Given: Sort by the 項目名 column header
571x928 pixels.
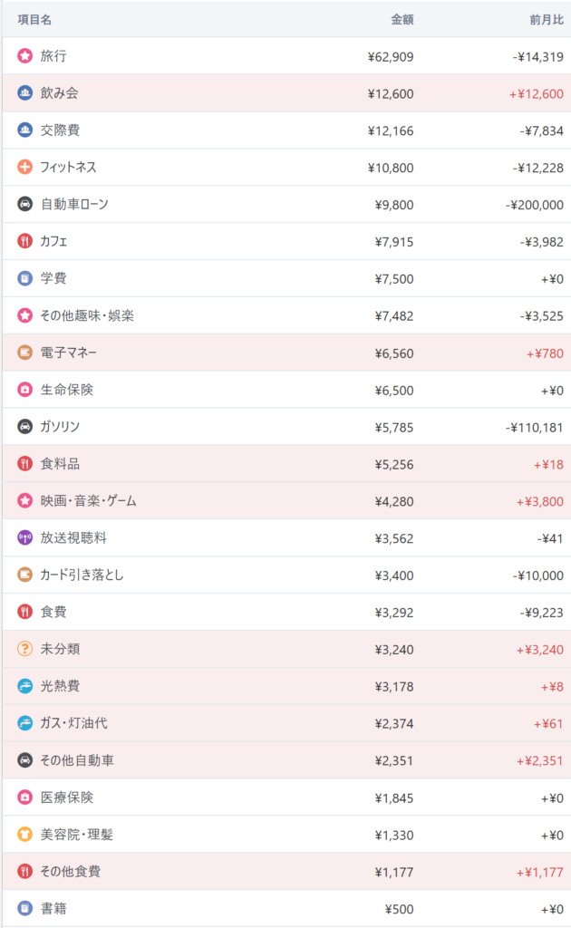Looking at the screenshot, I should (x=34, y=19).
